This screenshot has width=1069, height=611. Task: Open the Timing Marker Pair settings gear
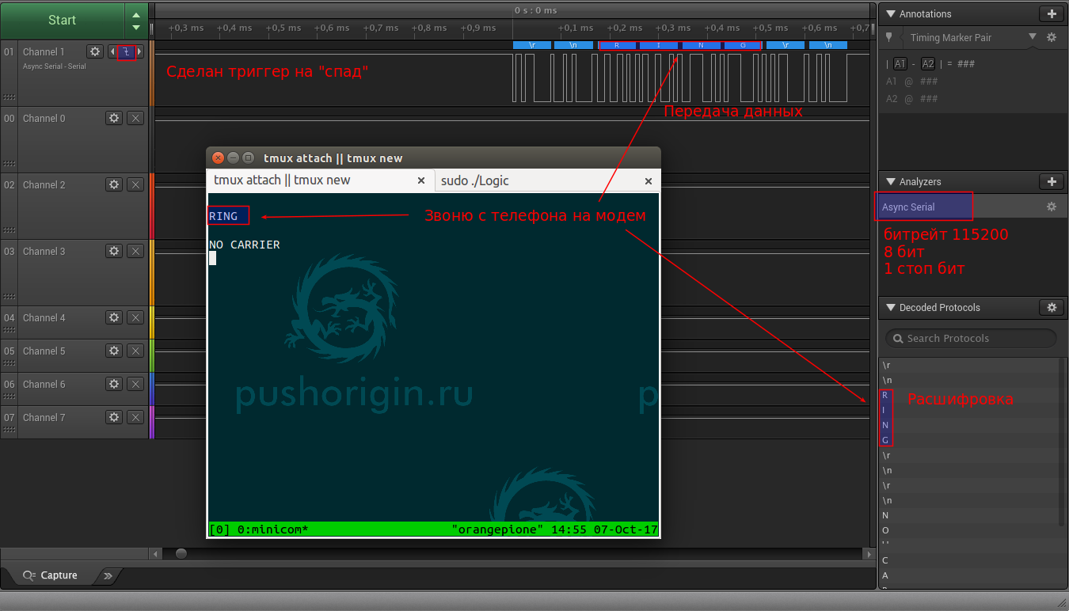click(1051, 37)
